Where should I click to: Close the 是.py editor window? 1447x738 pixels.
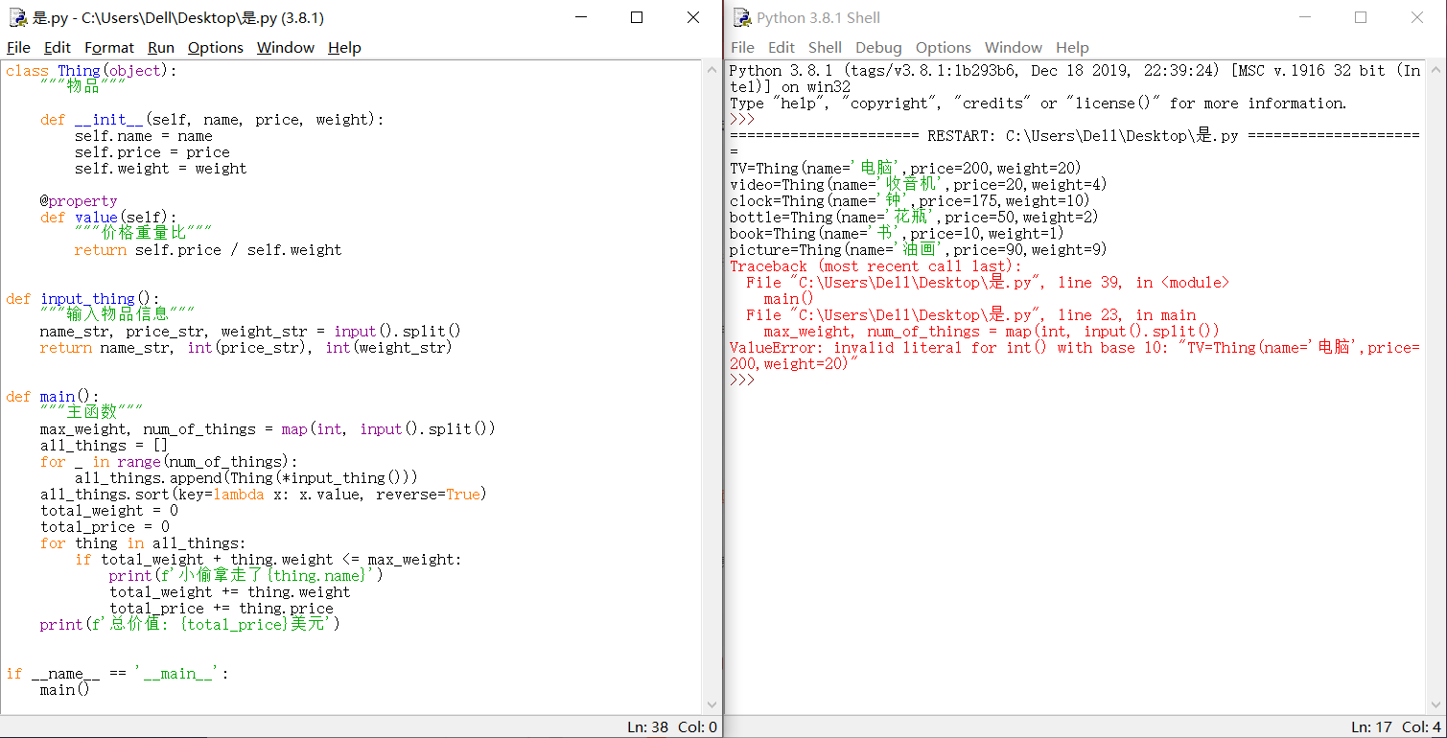pos(693,17)
